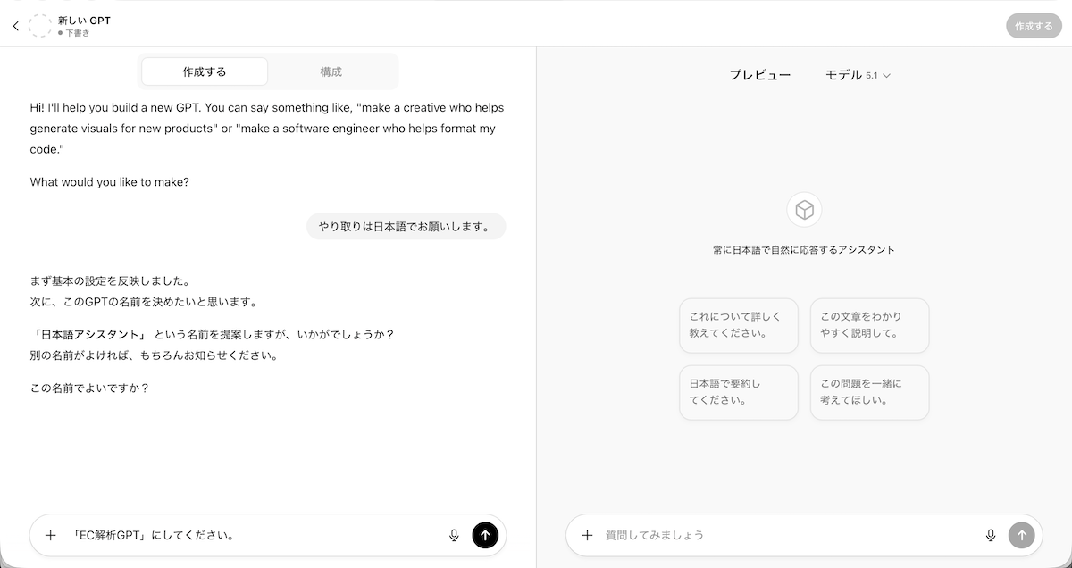1072x568 pixels.
Task: Select the 作成する tab on the left
Action: click(x=204, y=71)
